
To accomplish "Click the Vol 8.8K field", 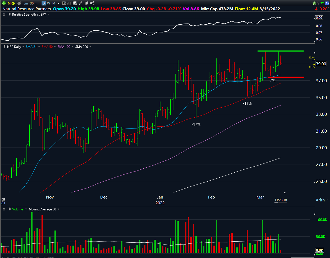I will (191, 9).
